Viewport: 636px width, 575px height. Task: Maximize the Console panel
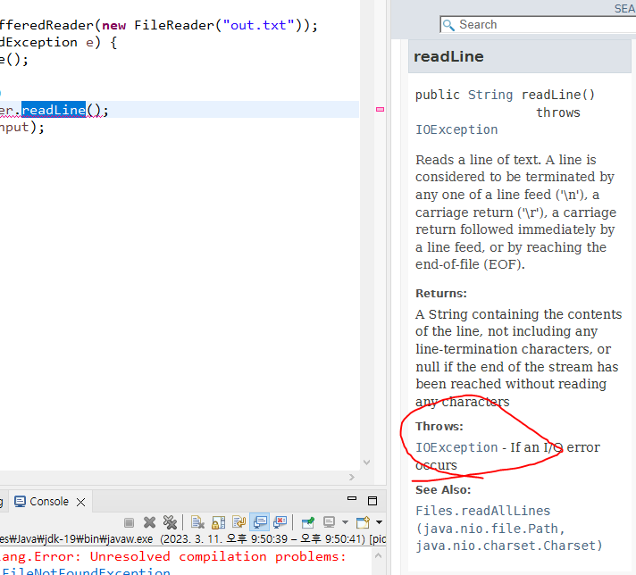pos(372,501)
